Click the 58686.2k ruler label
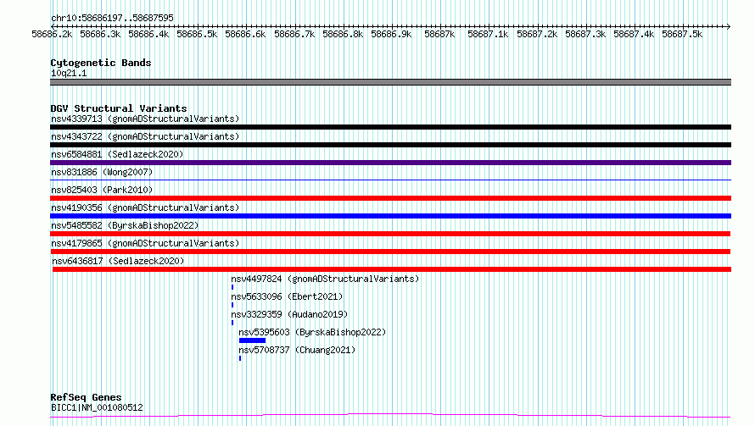 click(52, 35)
